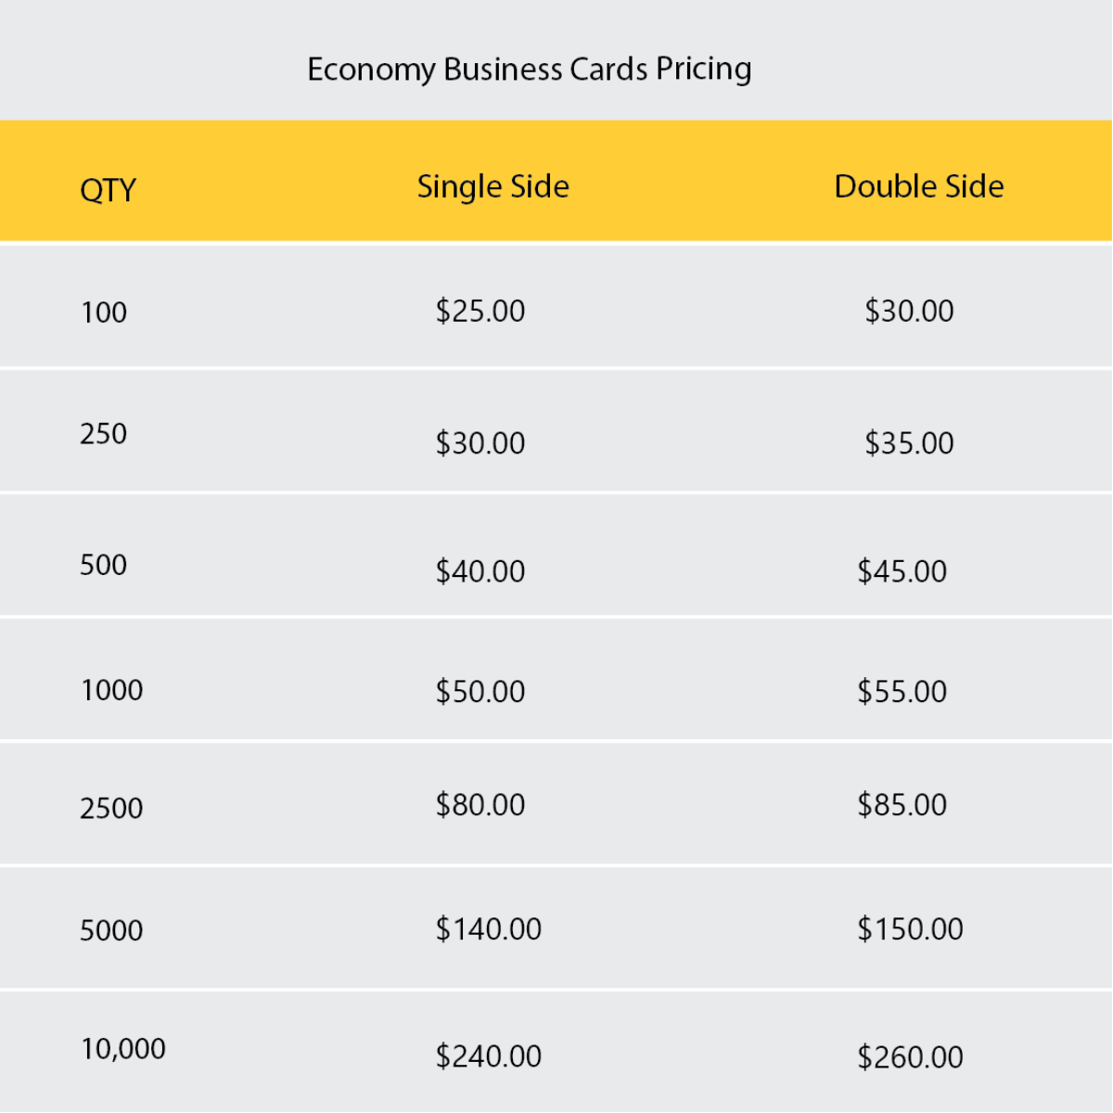Pick the $260.00 double side price
Screen dimensions: 1113x1113
click(910, 1056)
